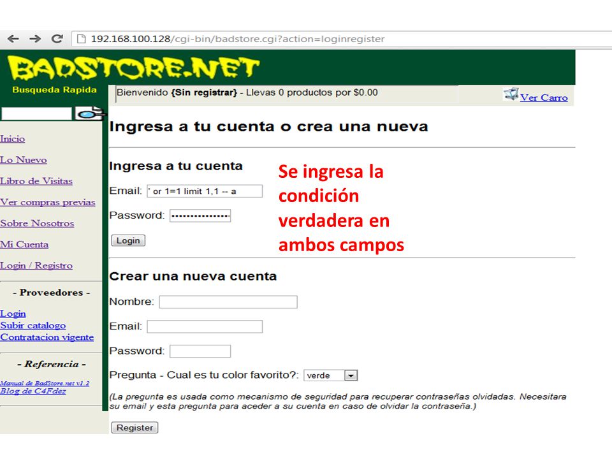This screenshot has height=459, width=612.
Task: Click the login Email field
Action: 205,191
